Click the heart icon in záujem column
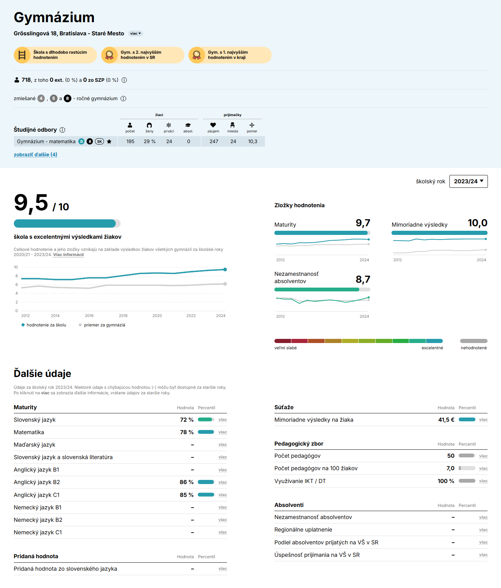The height and width of the screenshot is (588, 501). click(213, 125)
